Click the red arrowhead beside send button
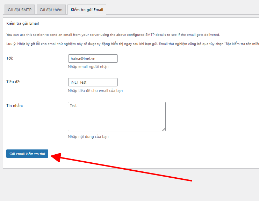This screenshot has height=201, width=259. (x=56, y=157)
